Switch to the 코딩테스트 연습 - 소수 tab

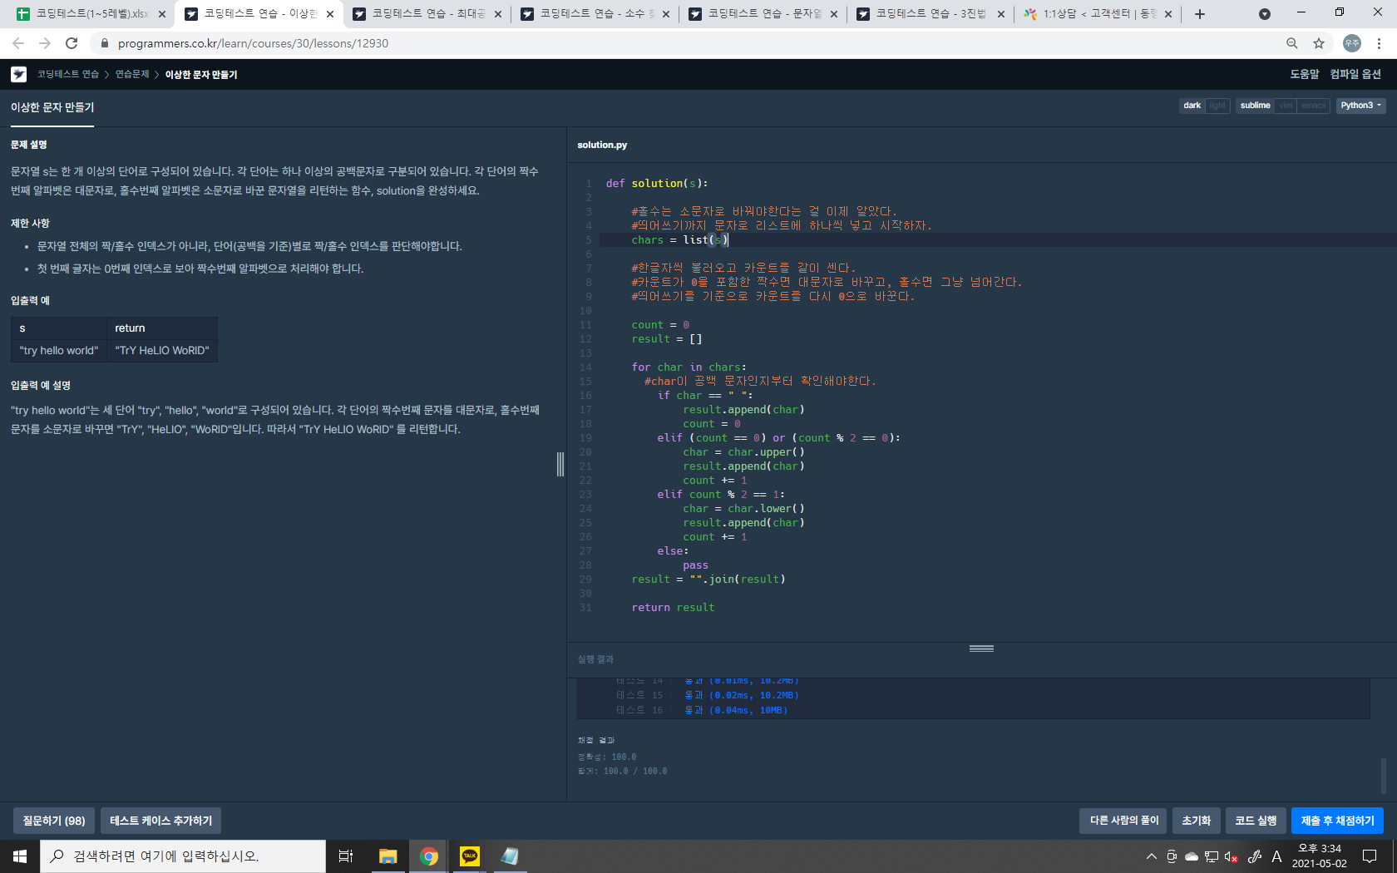[594, 14]
